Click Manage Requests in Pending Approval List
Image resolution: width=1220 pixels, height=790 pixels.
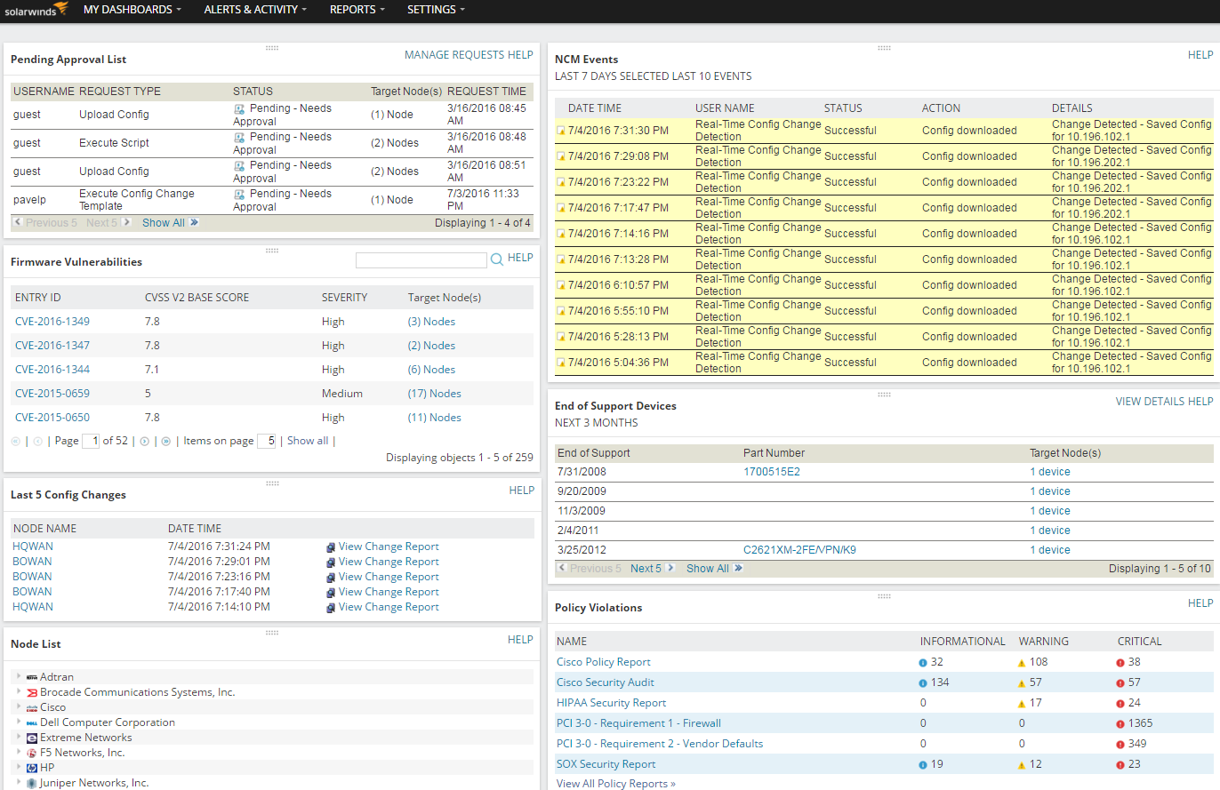point(453,55)
